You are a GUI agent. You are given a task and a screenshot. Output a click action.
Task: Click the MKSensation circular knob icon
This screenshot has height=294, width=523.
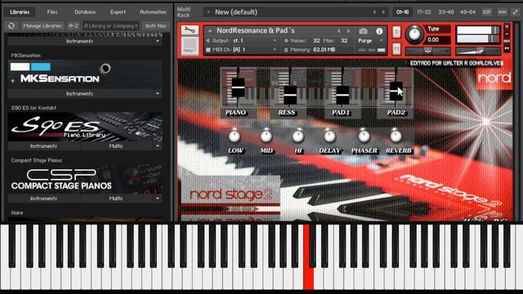pos(105,69)
